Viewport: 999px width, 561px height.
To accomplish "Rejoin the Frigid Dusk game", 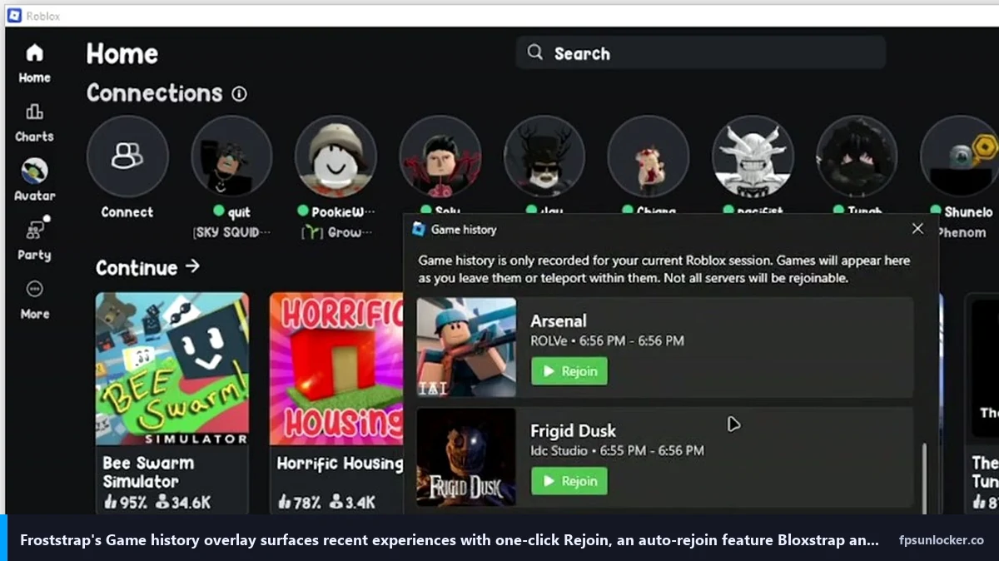I will pos(569,481).
